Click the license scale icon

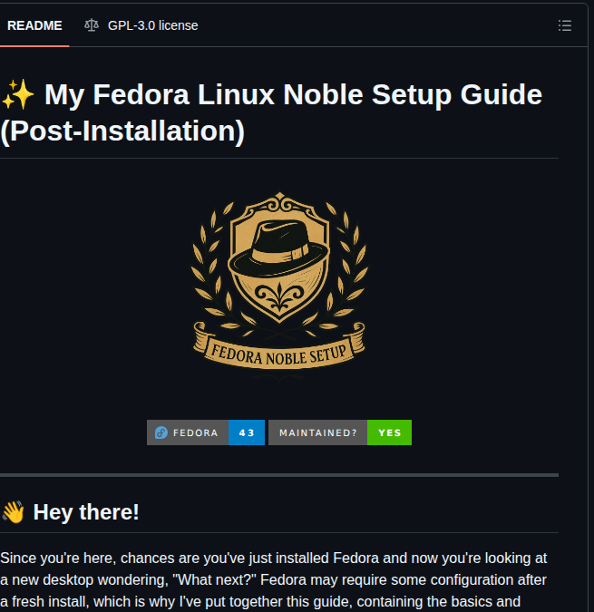(92, 25)
